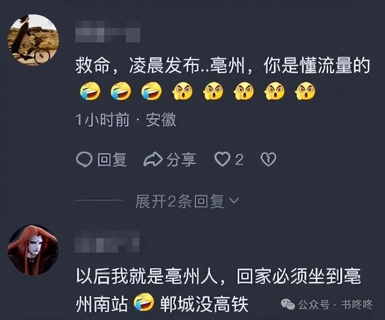
Task: Click the like count number 2
Action: (239, 160)
